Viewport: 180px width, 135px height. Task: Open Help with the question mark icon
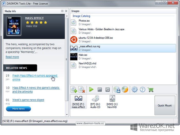(x=142, y=89)
